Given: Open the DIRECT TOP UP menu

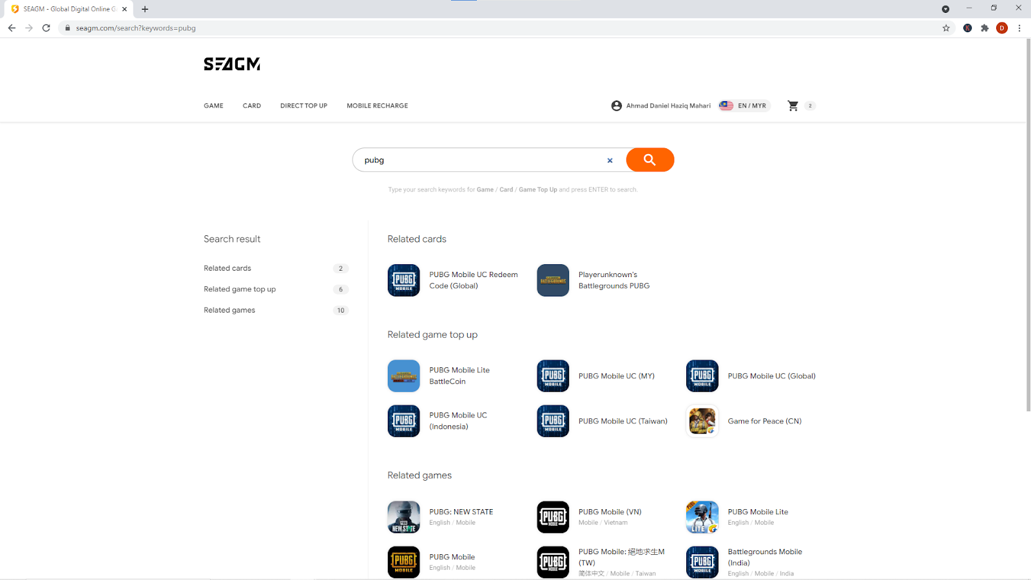Looking at the screenshot, I should pyautogui.click(x=304, y=106).
